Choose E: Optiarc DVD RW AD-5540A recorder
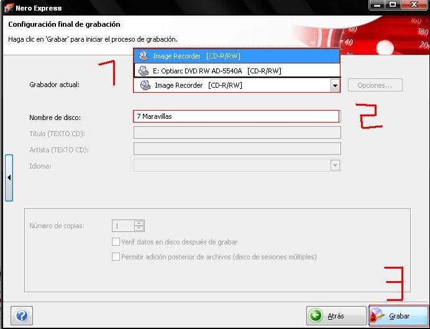This screenshot has width=430, height=329. 237,71
